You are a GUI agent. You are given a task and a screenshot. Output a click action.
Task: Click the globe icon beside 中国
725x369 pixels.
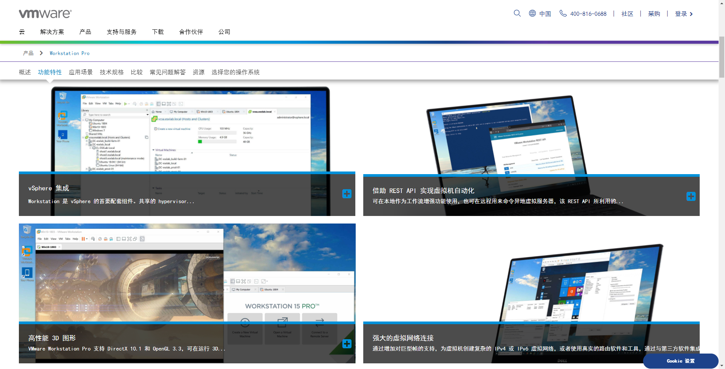pos(532,13)
